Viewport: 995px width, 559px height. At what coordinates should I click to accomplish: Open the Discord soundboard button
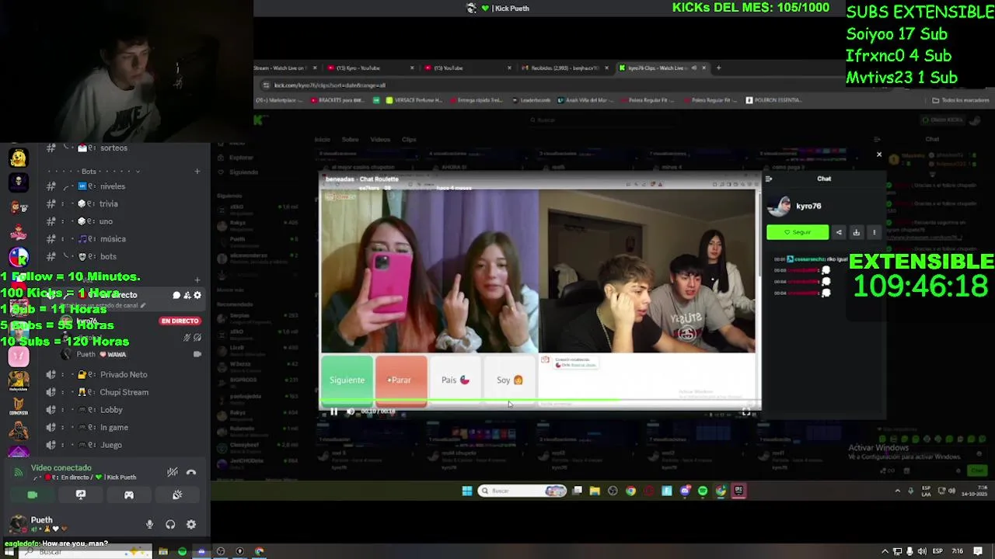tap(177, 495)
